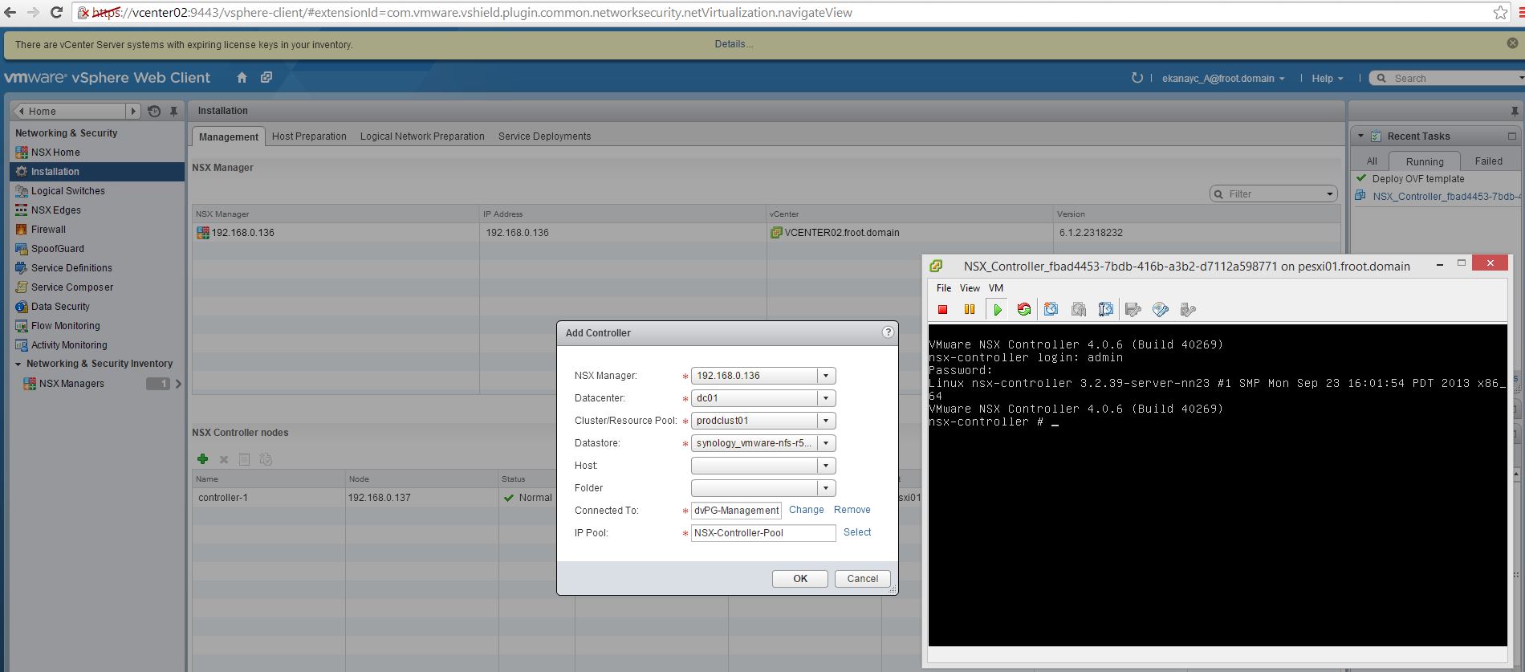Go to vSphere home via house icon
The image size is (1525, 672).
pyautogui.click(x=242, y=78)
